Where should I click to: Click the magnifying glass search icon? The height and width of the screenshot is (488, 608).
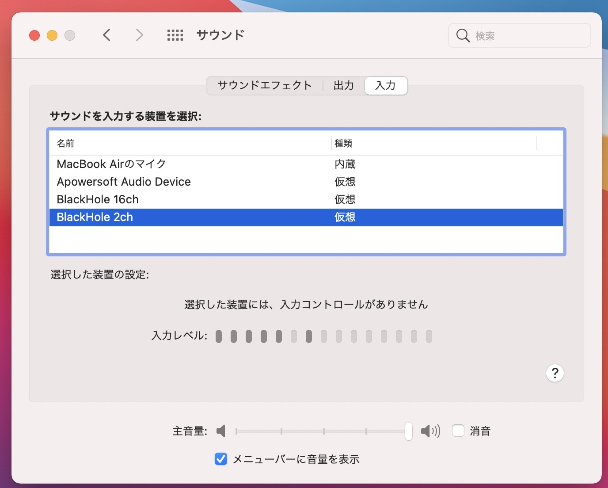click(463, 35)
